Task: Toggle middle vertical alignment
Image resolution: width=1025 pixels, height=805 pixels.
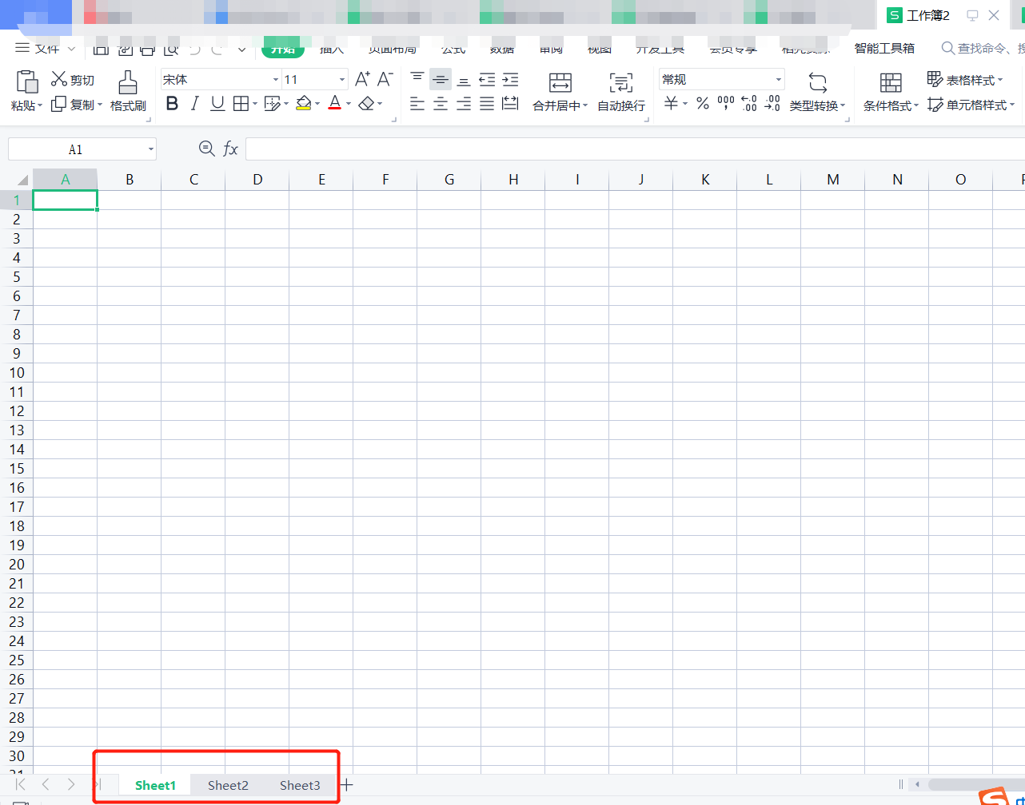Action: point(441,79)
